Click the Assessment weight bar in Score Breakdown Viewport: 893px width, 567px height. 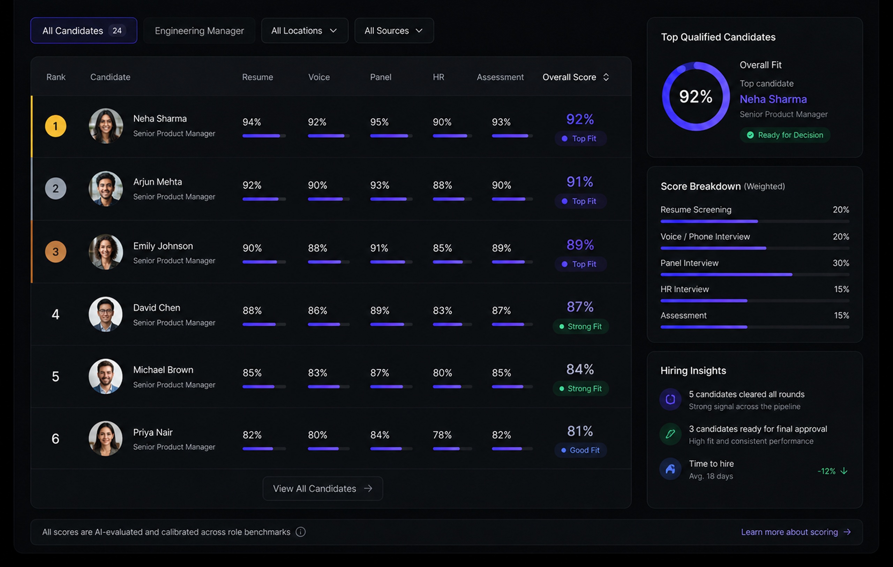tap(755, 327)
